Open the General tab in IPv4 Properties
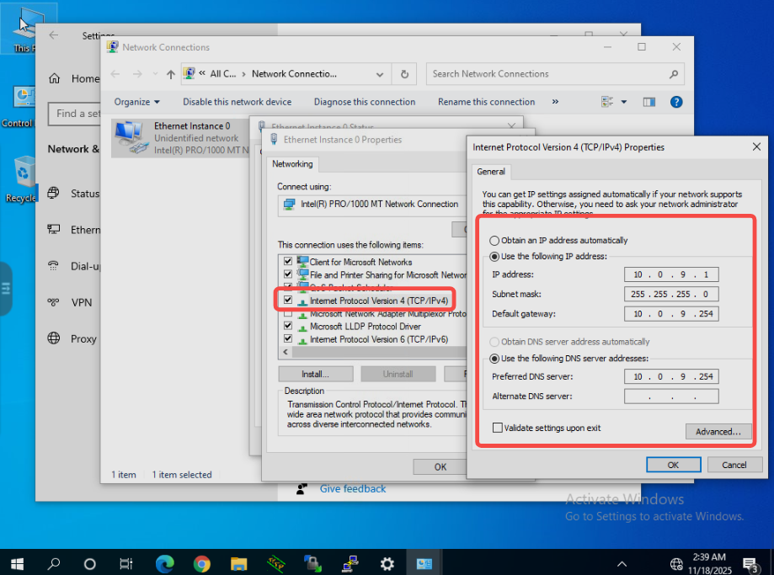774x575 pixels. 491,172
